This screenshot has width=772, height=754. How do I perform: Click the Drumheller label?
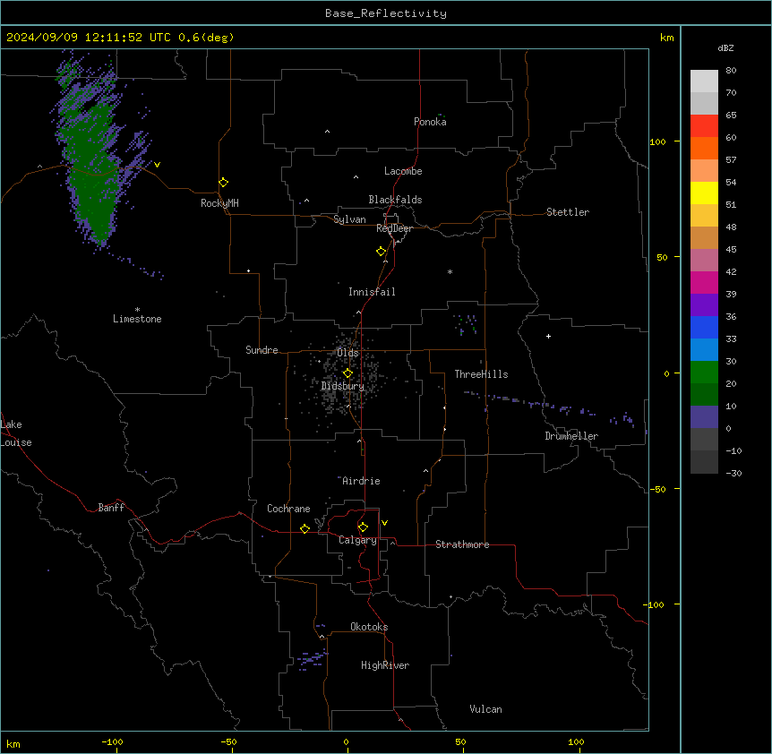pos(571,436)
